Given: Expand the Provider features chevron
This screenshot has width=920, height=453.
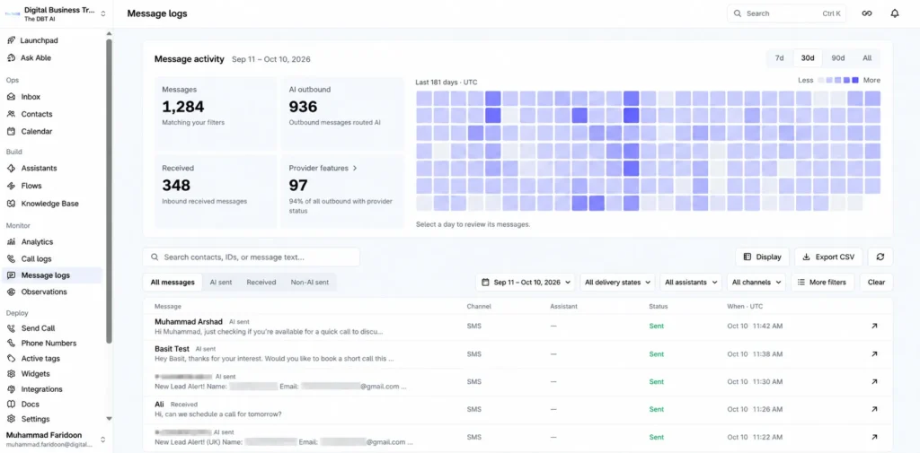Looking at the screenshot, I should click(354, 168).
